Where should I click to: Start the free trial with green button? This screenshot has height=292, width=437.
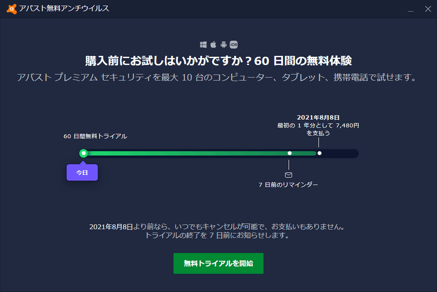(x=218, y=263)
